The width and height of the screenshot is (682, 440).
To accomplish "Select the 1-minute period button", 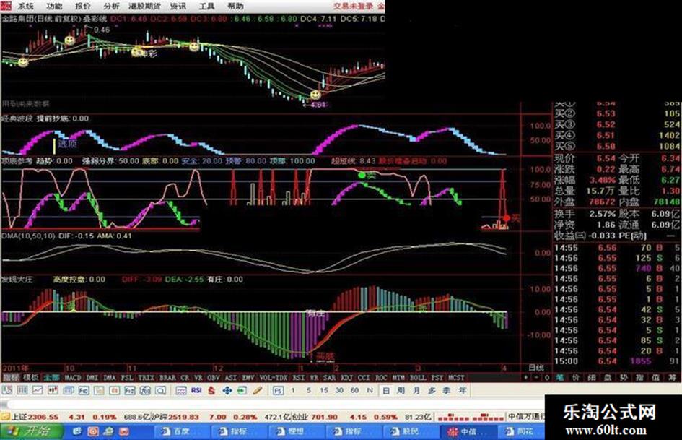I will pos(293,391).
